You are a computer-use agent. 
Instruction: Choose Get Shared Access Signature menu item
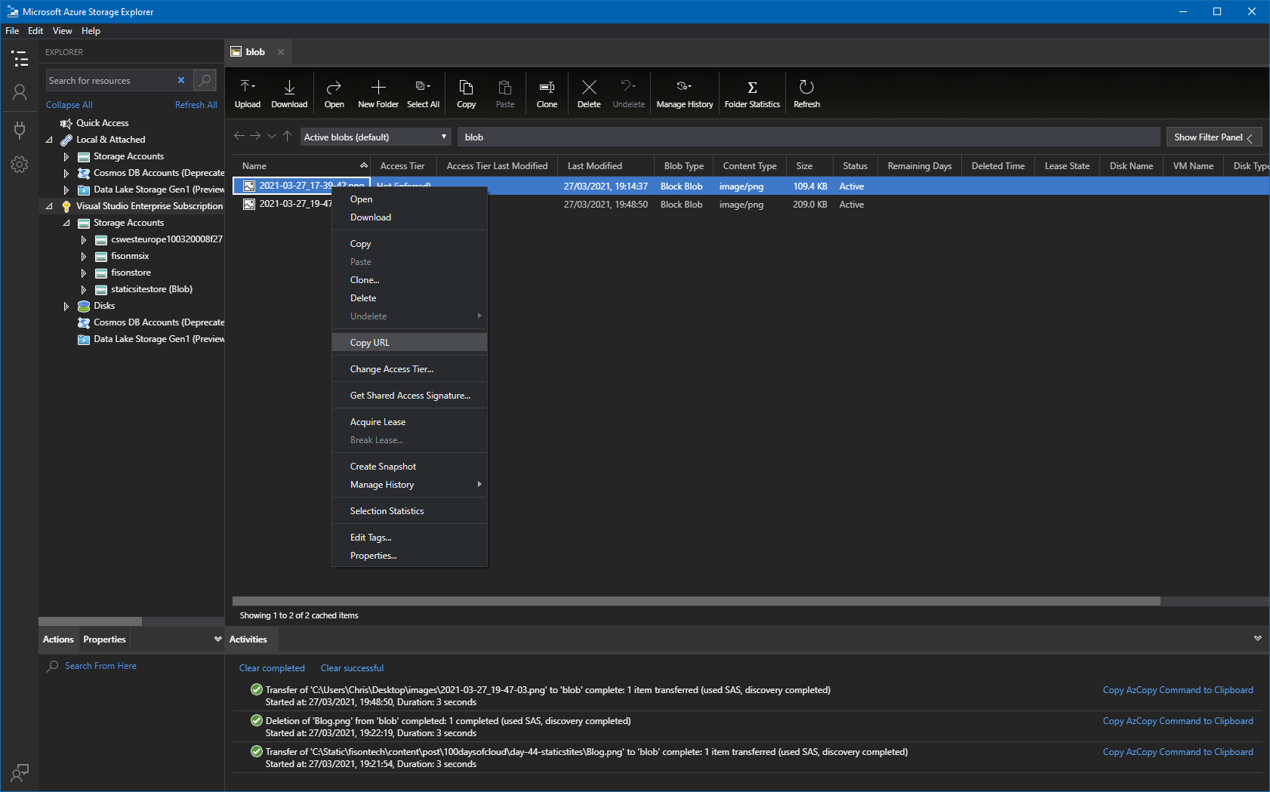point(409,396)
